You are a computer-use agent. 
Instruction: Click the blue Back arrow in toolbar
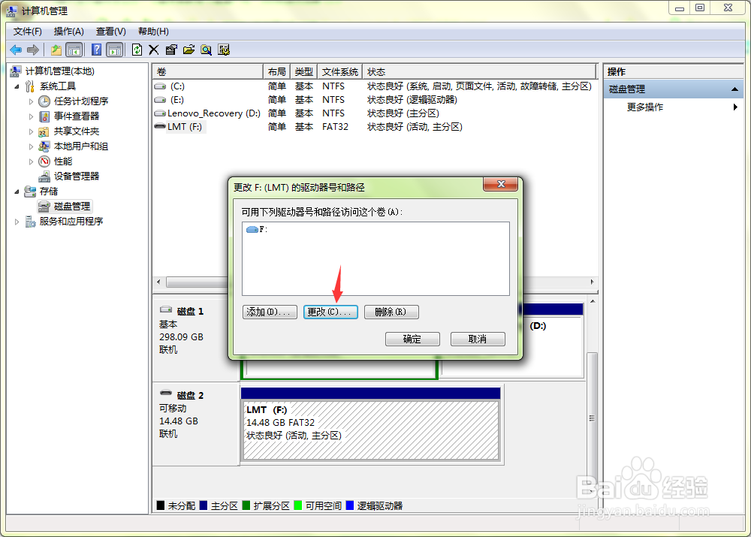click(16, 50)
